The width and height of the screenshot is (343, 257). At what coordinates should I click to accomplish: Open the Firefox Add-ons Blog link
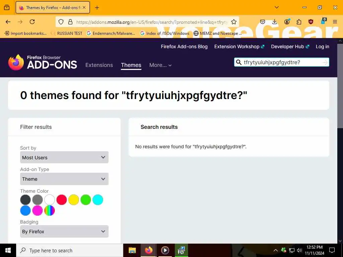(184, 47)
